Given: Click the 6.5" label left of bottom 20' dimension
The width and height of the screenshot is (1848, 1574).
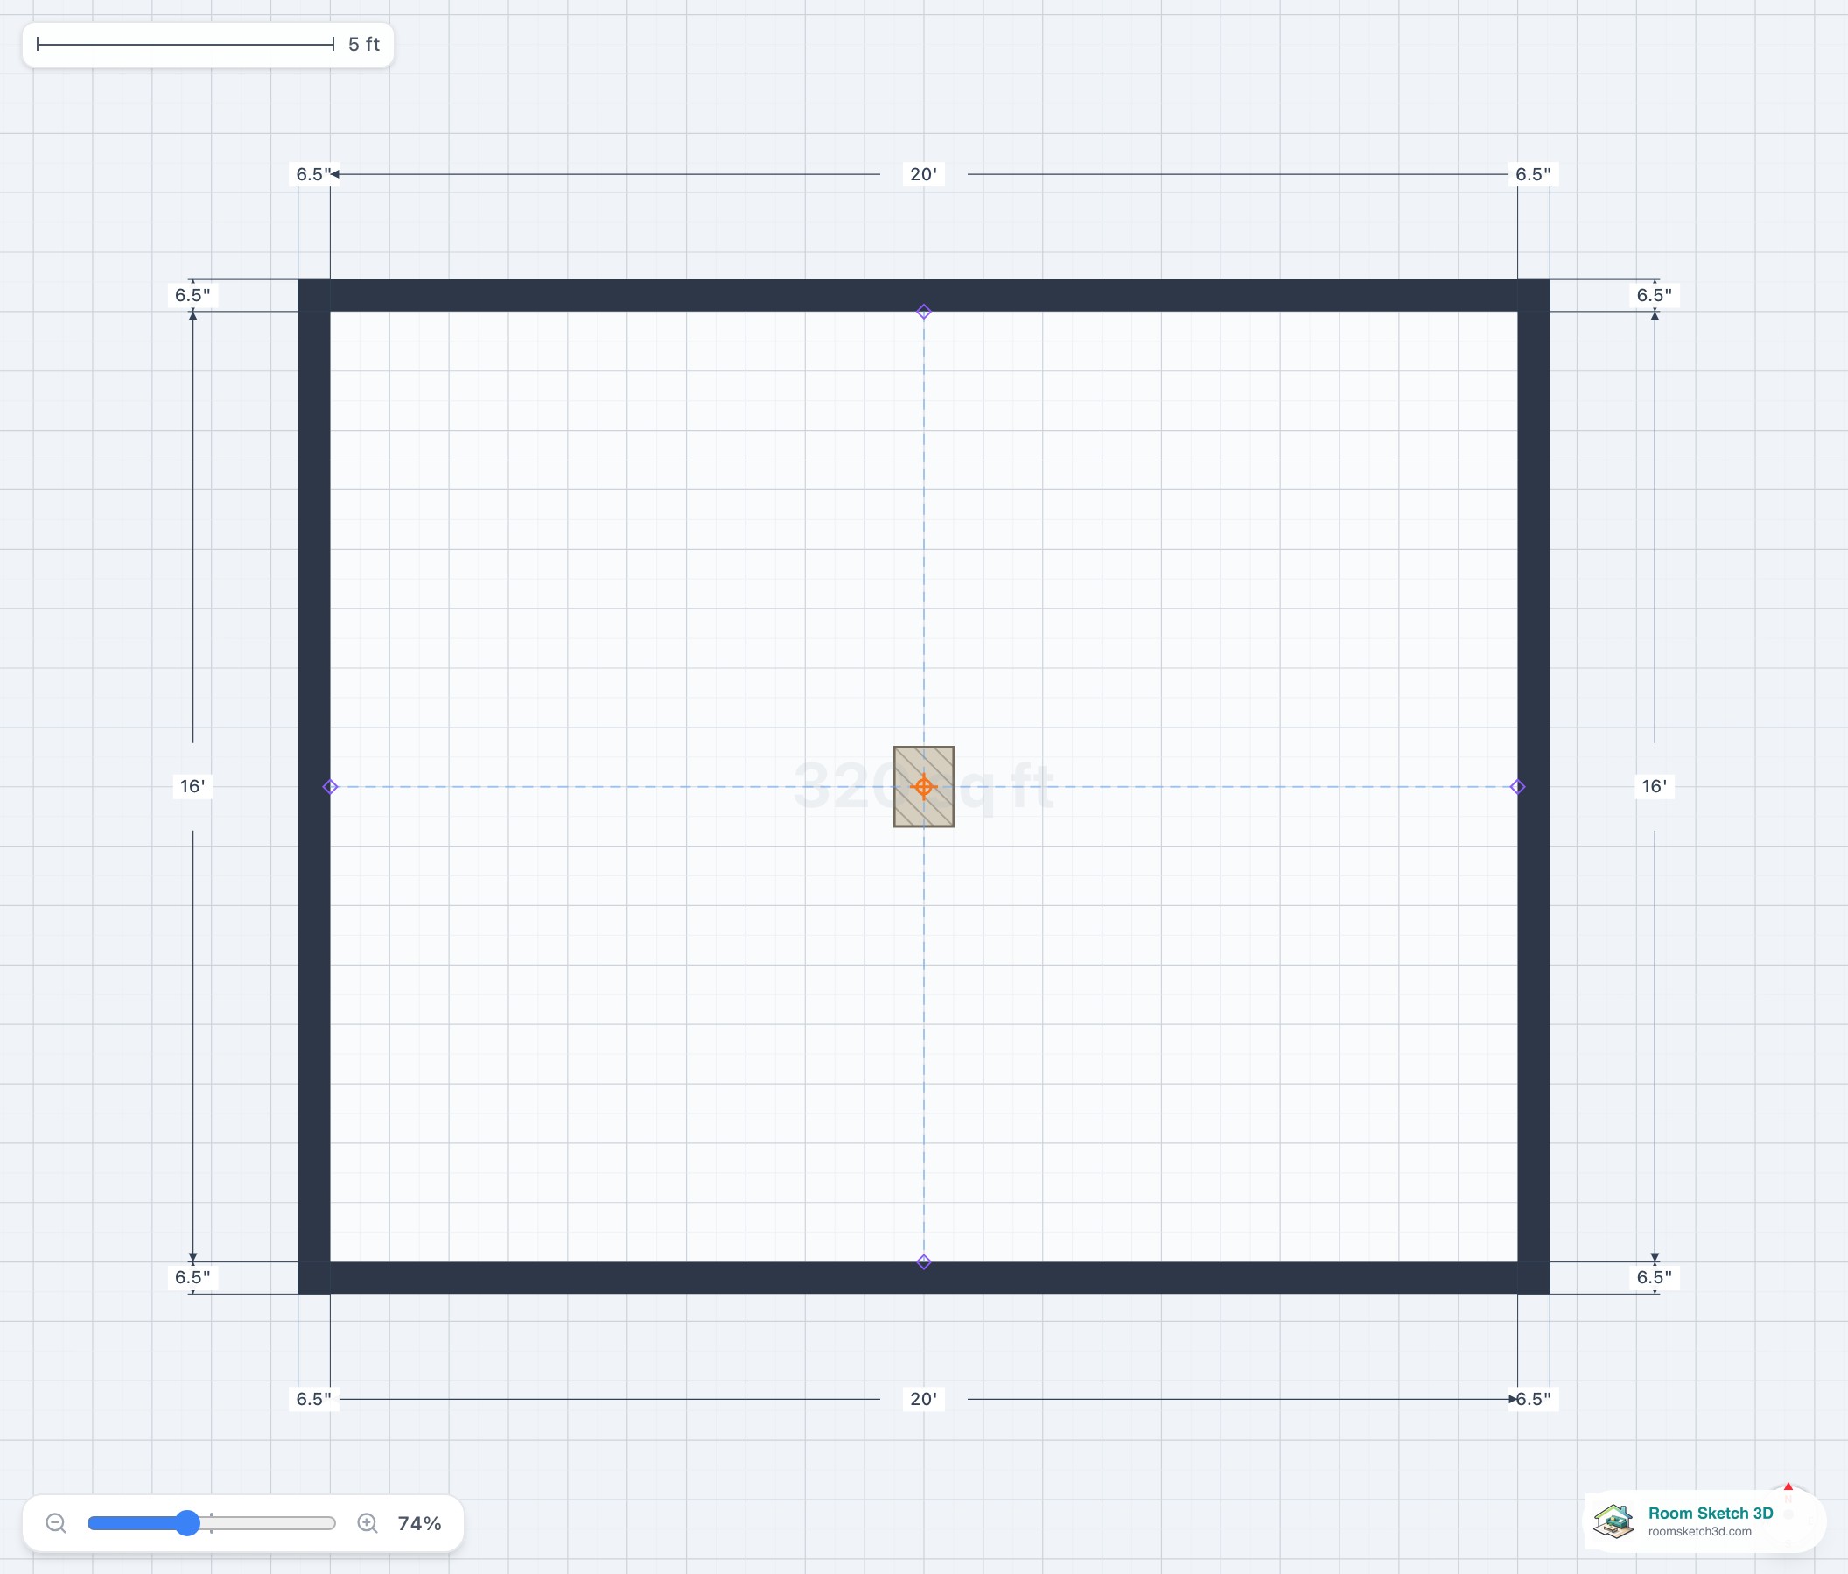Looking at the screenshot, I should (x=313, y=1399).
